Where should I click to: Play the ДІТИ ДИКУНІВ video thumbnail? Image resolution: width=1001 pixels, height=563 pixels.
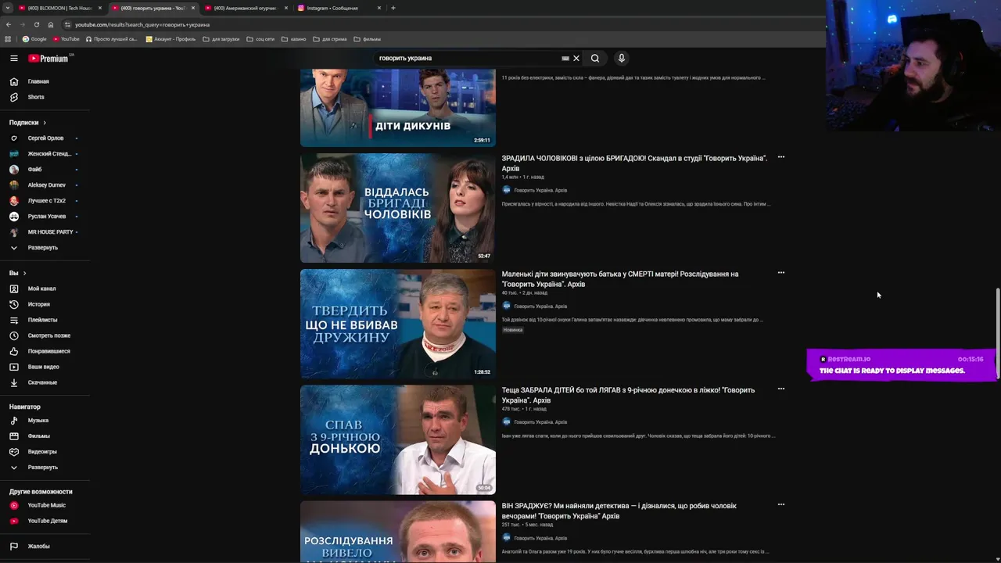[x=398, y=107]
